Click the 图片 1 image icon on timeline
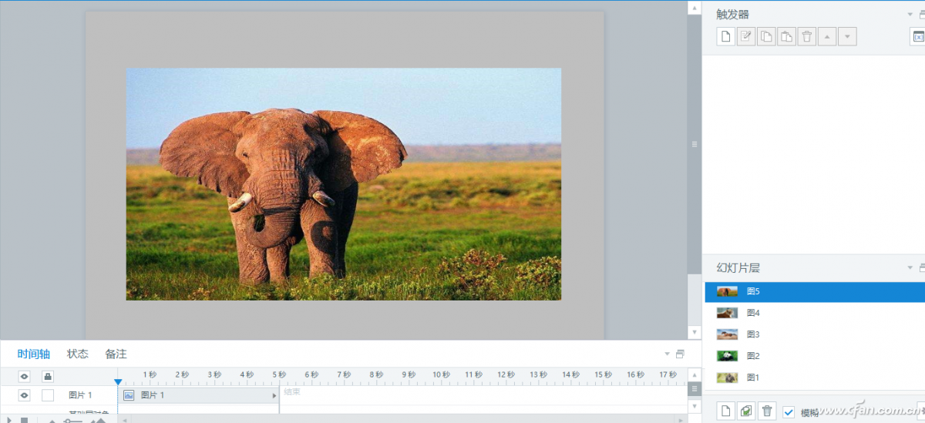This screenshot has height=423, width=925. tap(129, 395)
